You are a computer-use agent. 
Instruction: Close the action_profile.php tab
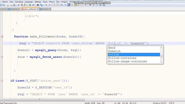tap(38, 9)
